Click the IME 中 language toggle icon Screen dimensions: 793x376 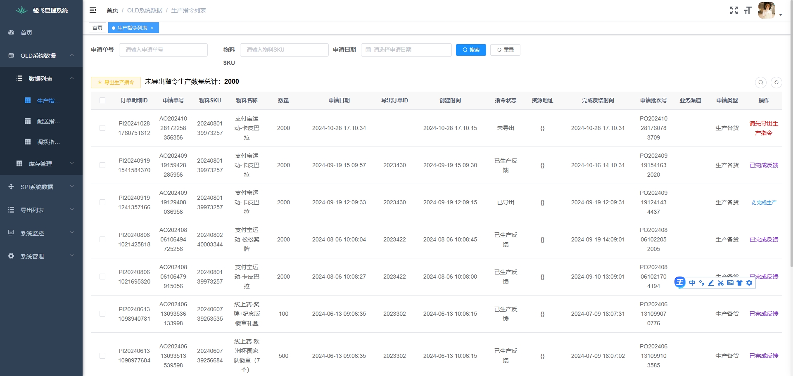tap(692, 283)
